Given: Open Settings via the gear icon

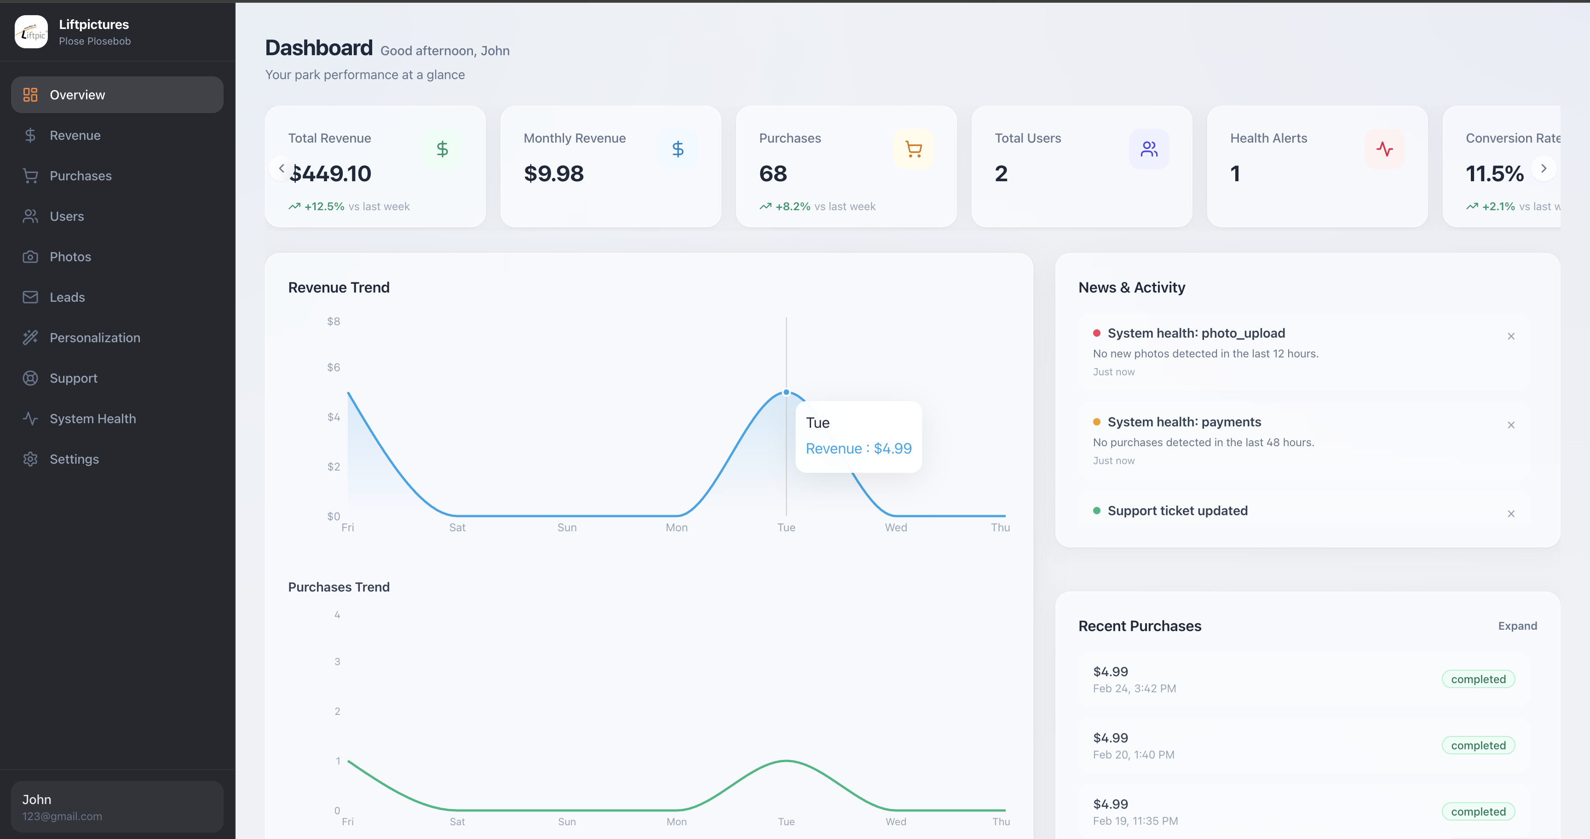Looking at the screenshot, I should click(31, 459).
